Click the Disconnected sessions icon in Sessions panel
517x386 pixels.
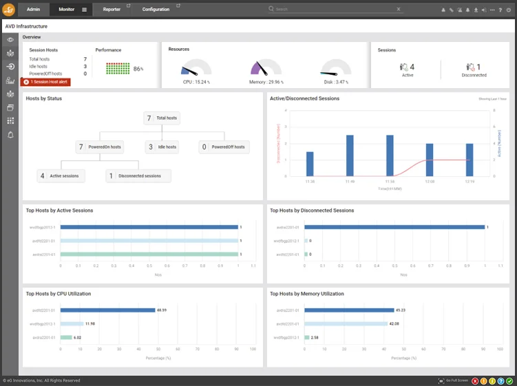470,67
